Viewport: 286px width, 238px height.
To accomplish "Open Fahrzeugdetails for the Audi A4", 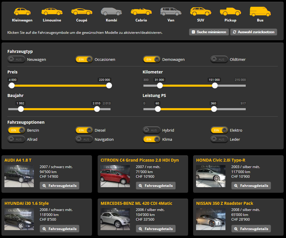I will [x=60, y=186].
